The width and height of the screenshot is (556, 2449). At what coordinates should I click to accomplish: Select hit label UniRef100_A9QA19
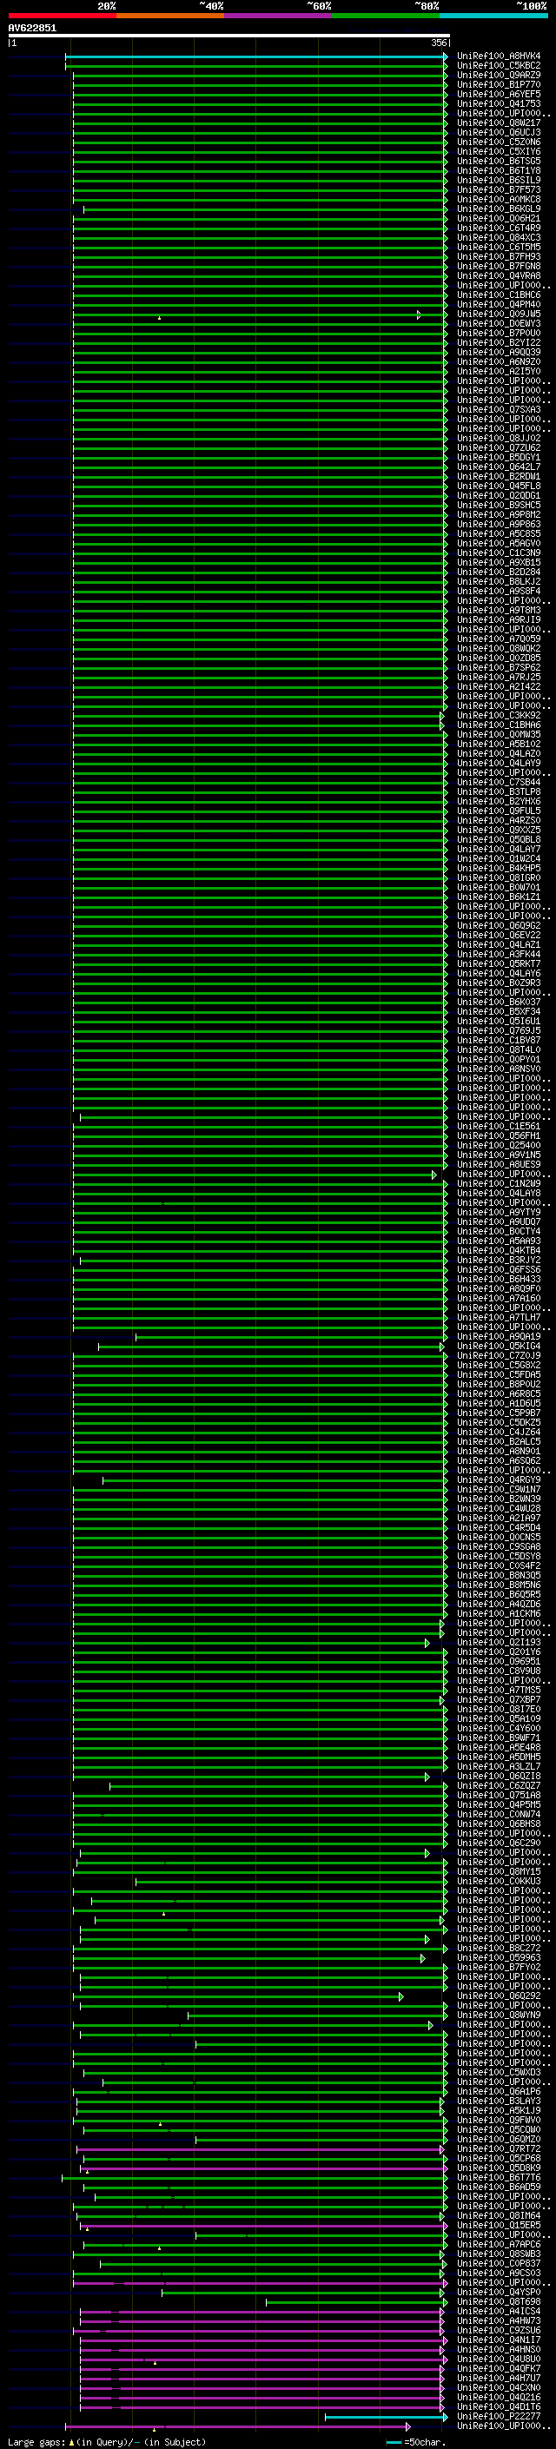pos(498,1337)
